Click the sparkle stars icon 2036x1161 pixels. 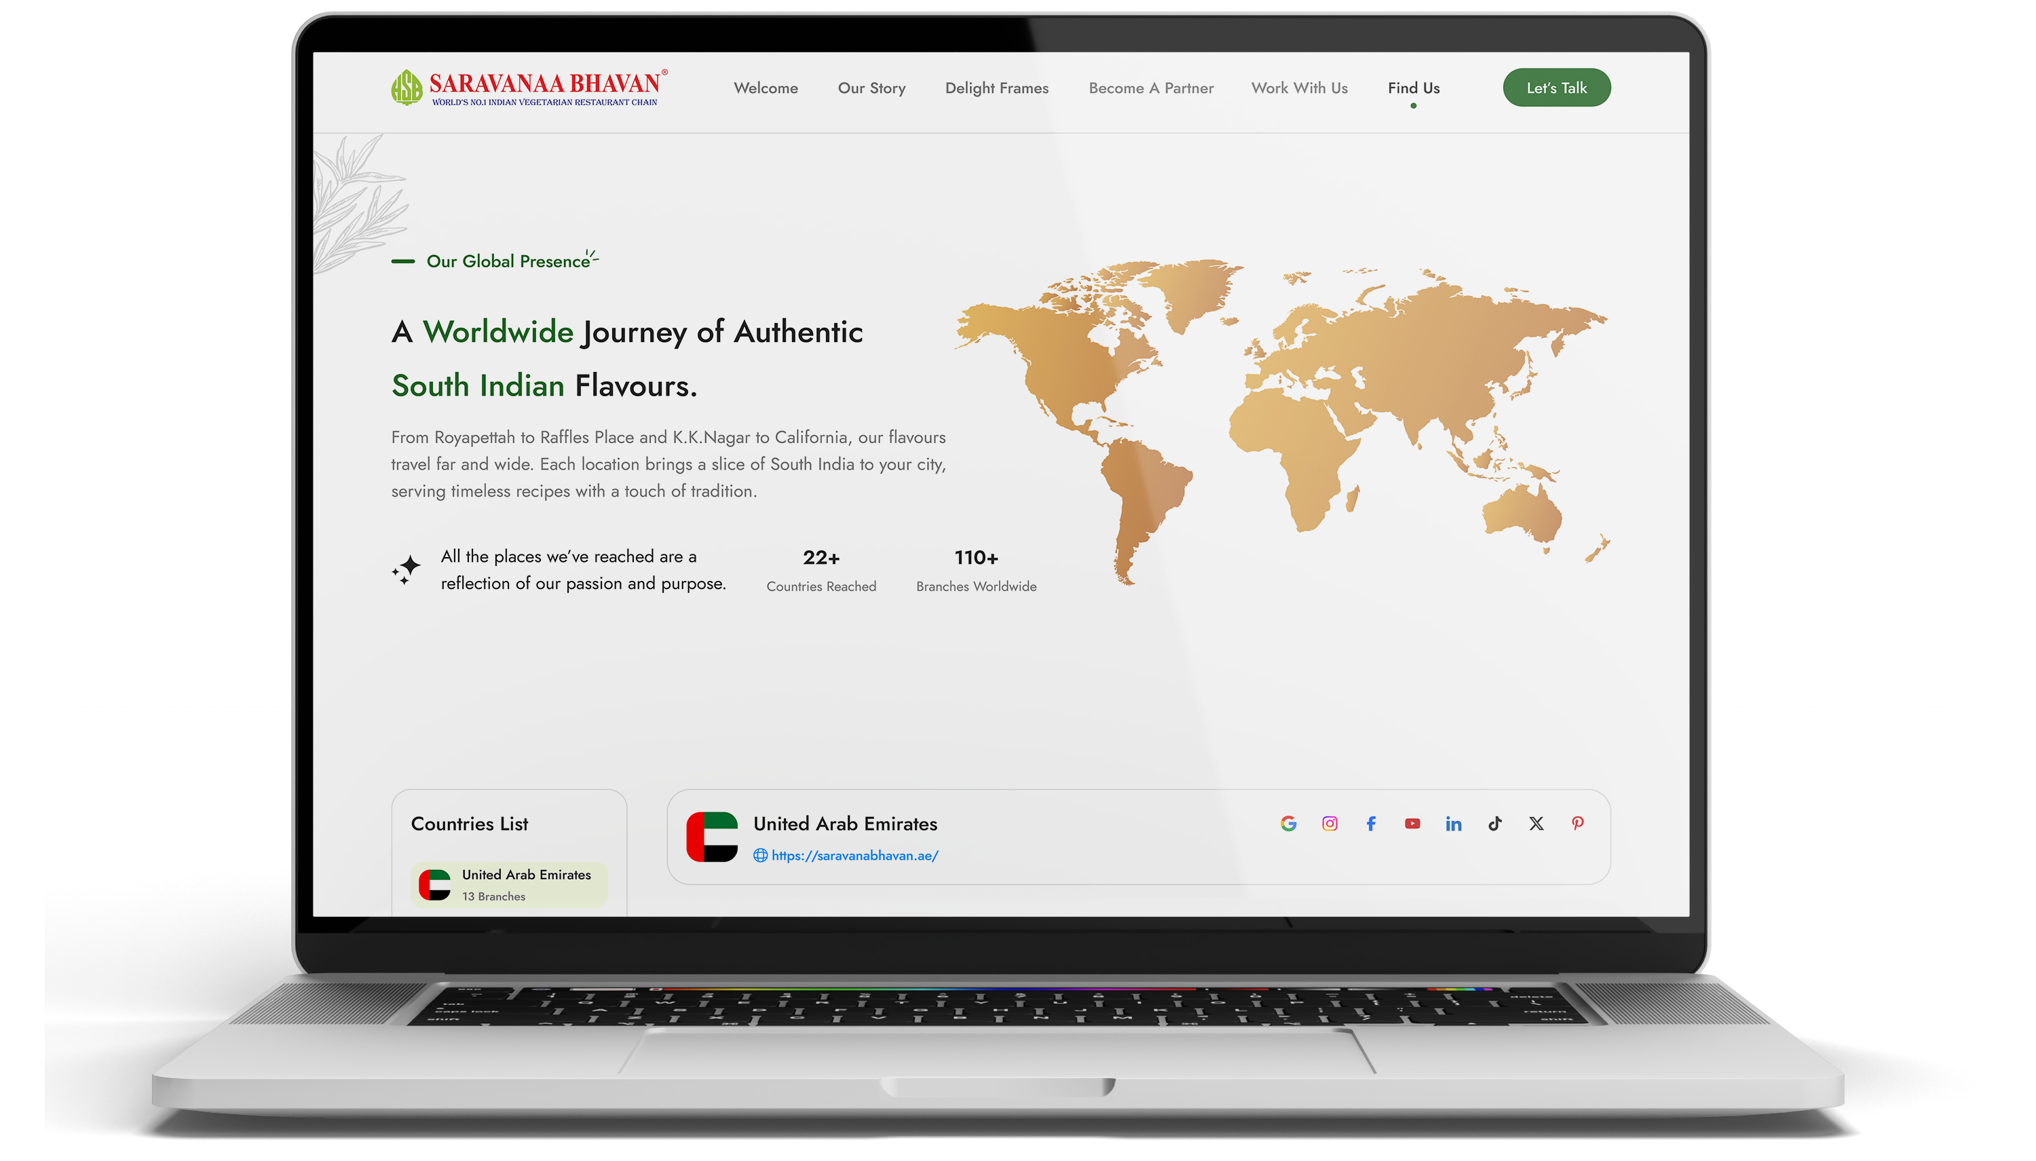point(405,569)
